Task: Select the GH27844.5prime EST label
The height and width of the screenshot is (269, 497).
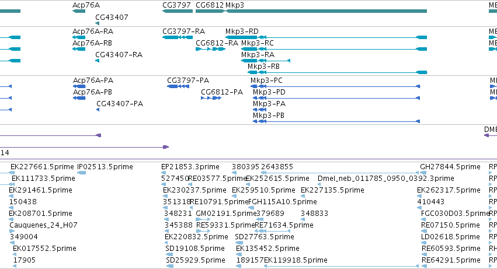Action: (x=450, y=167)
